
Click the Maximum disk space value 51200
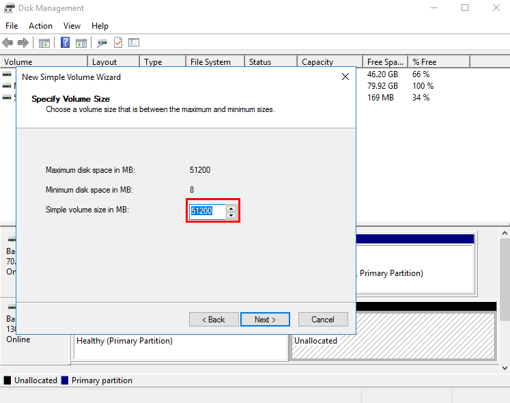click(x=200, y=170)
